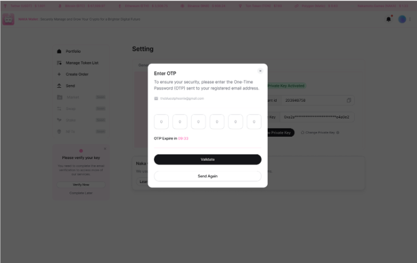Click the notification bell icon
Viewport: 417px width, 263px height.
389,19
